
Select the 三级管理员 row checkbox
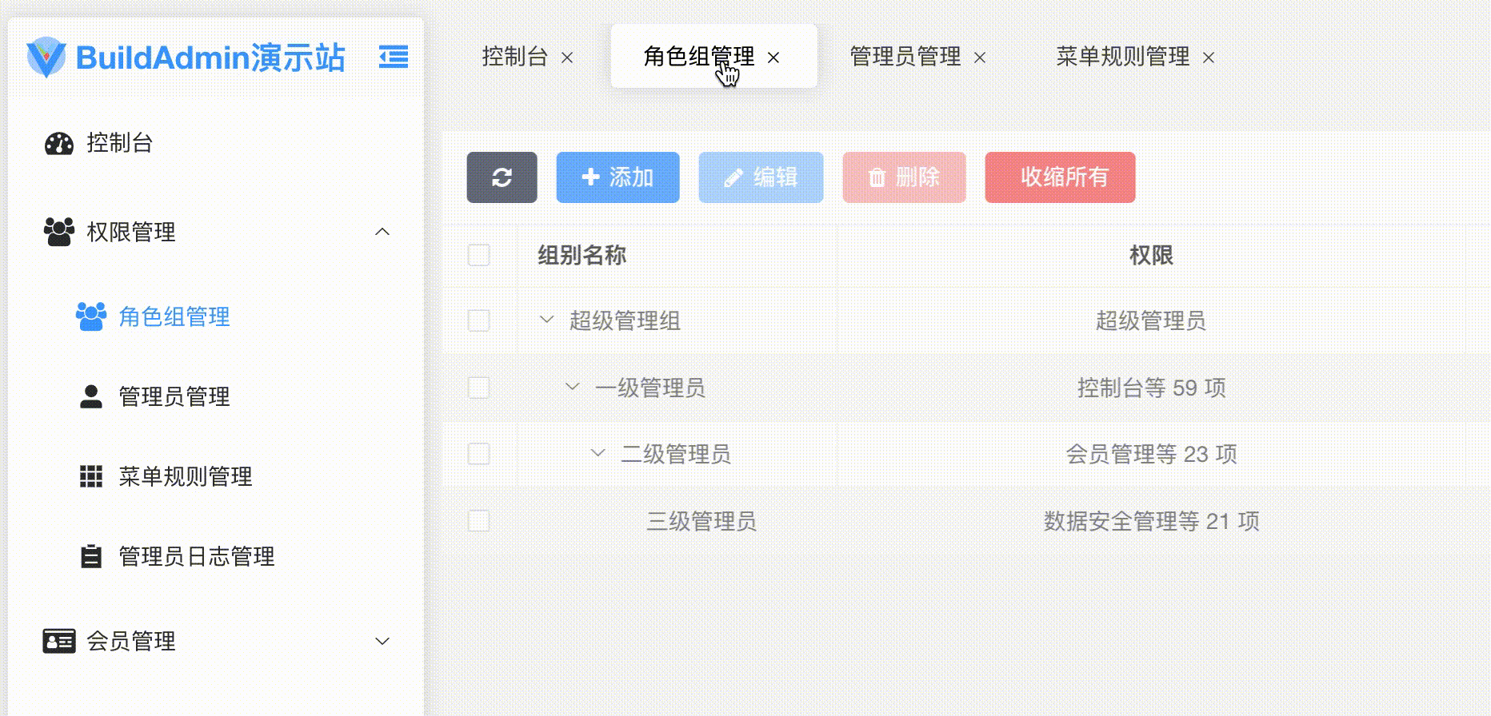click(478, 521)
